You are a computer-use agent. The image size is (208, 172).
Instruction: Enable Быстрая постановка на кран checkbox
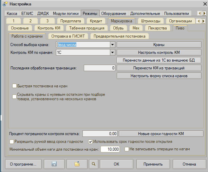click(15, 86)
